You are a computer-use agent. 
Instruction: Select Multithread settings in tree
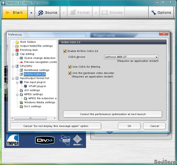pos(37,70)
